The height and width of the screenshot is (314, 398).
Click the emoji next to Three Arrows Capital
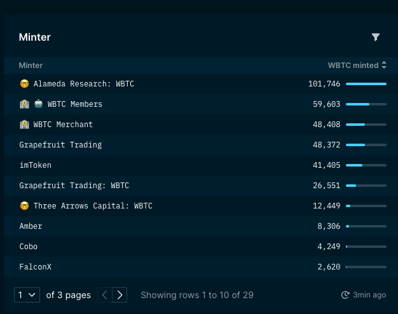coord(24,205)
